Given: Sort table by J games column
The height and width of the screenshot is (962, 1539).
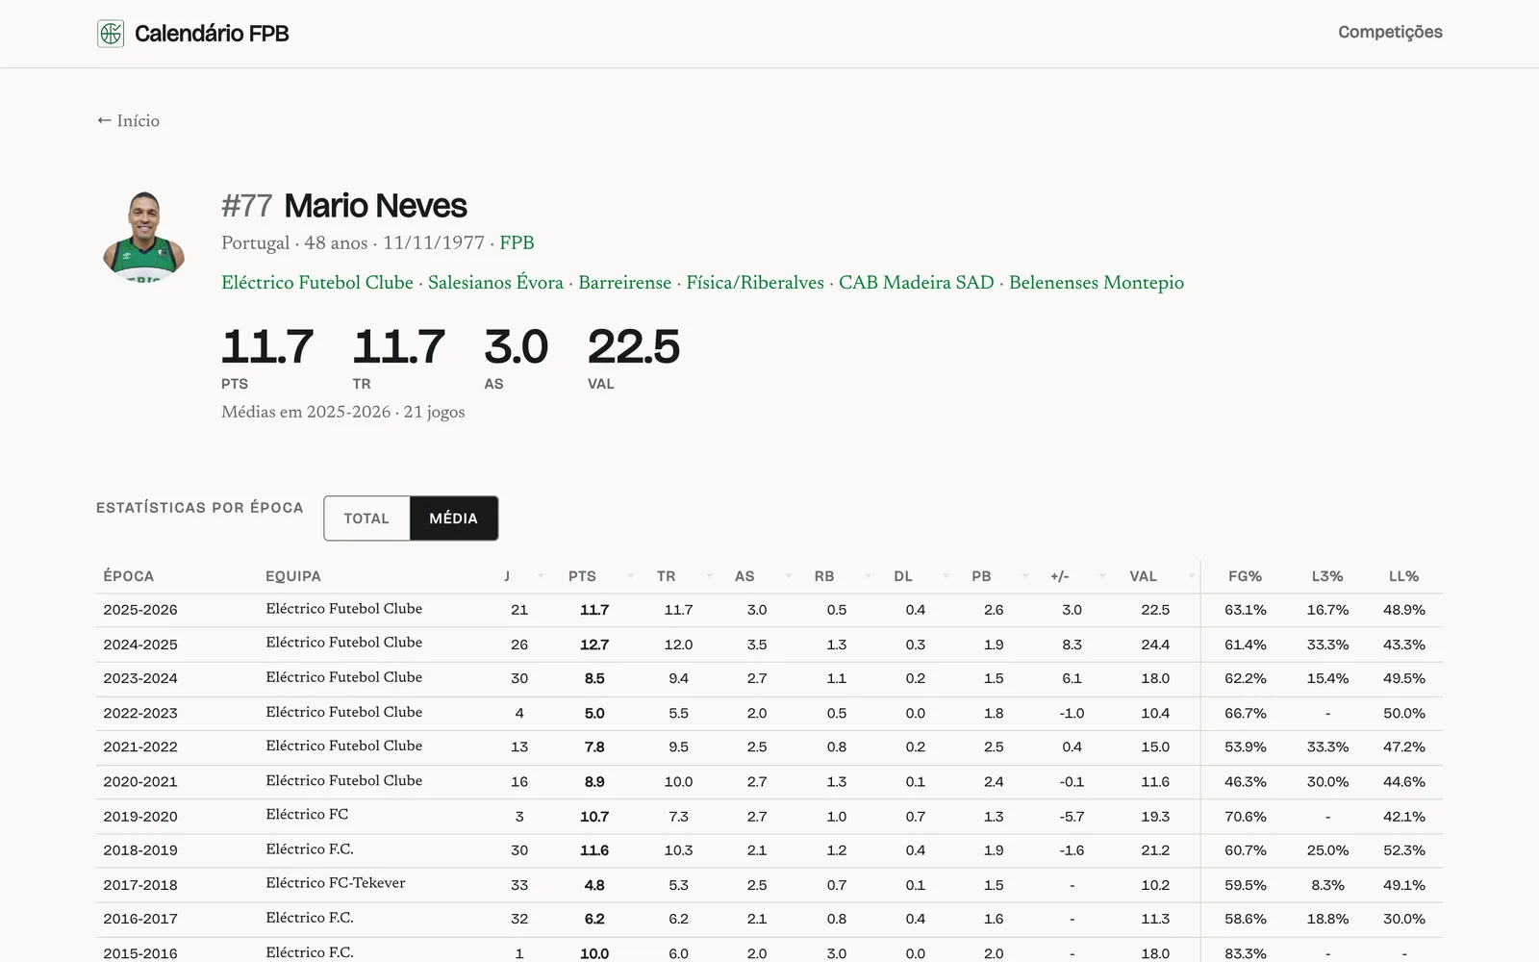Looking at the screenshot, I should point(519,576).
